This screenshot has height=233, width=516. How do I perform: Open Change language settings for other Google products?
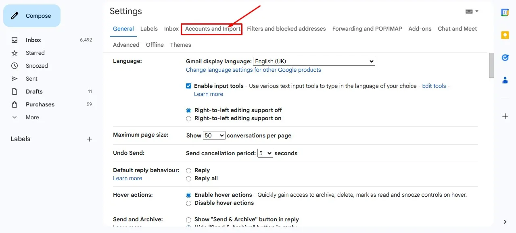coord(253,70)
